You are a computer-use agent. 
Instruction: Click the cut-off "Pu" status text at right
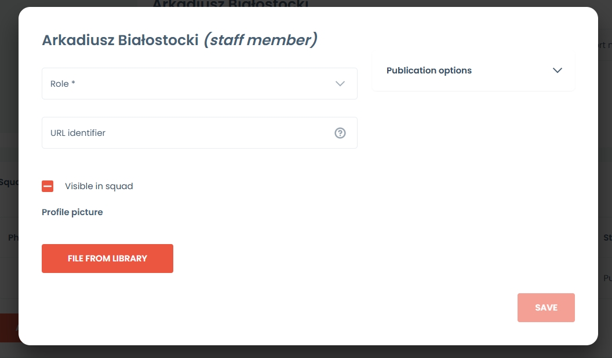(x=607, y=278)
